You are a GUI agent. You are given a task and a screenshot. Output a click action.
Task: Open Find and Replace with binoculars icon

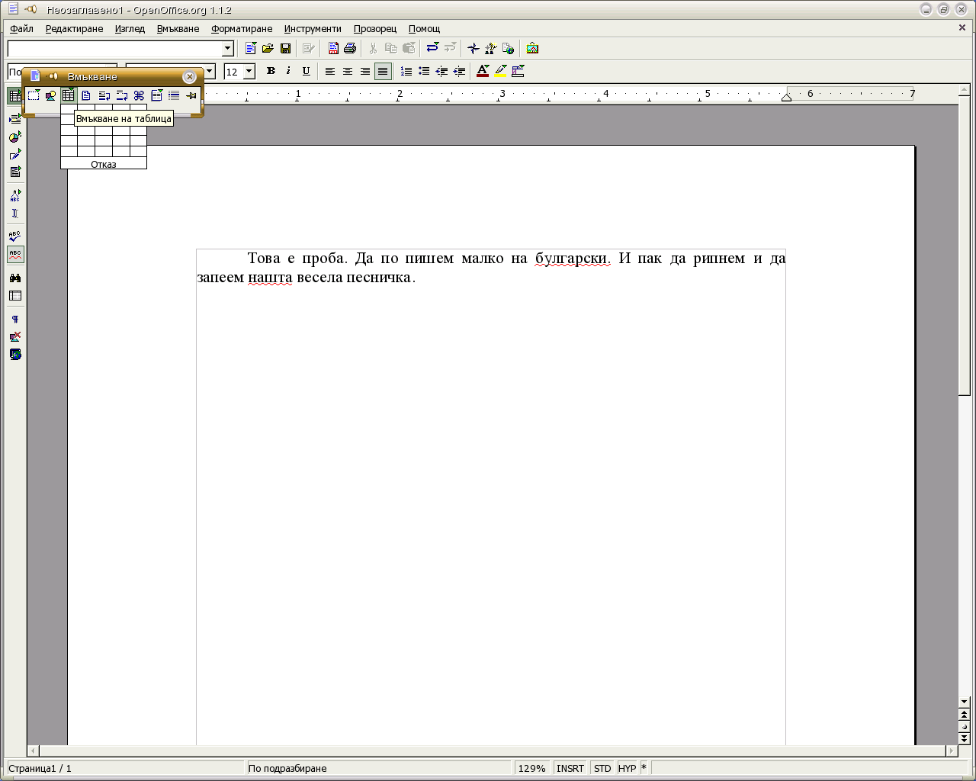(x=15, y=278)
